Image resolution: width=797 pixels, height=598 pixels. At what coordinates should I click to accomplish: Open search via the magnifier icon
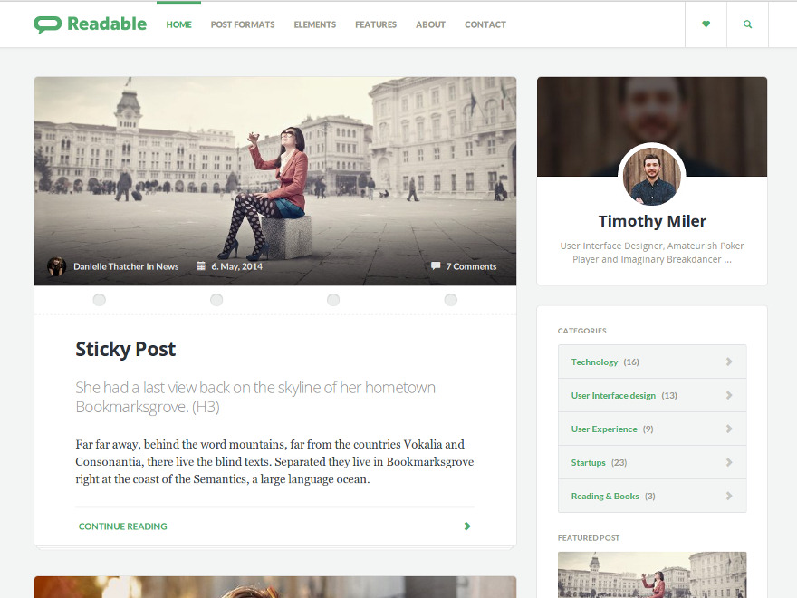tap(746, 24)
